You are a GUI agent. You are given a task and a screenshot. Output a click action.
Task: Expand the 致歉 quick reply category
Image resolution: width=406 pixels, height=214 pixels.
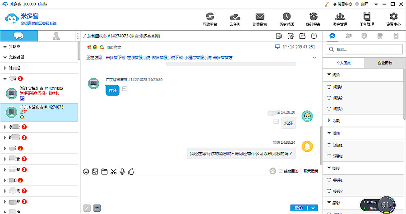(x=329, y=120)
